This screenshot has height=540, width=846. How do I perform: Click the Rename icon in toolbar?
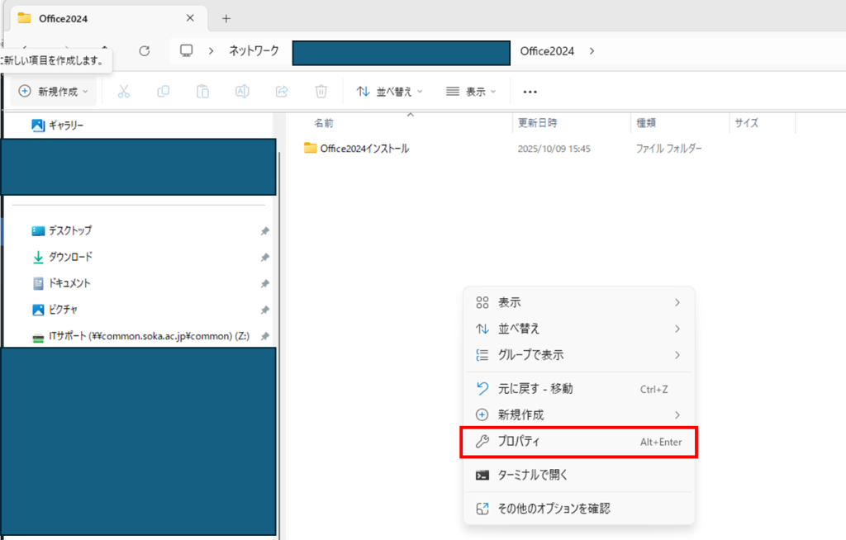(242, 92)
